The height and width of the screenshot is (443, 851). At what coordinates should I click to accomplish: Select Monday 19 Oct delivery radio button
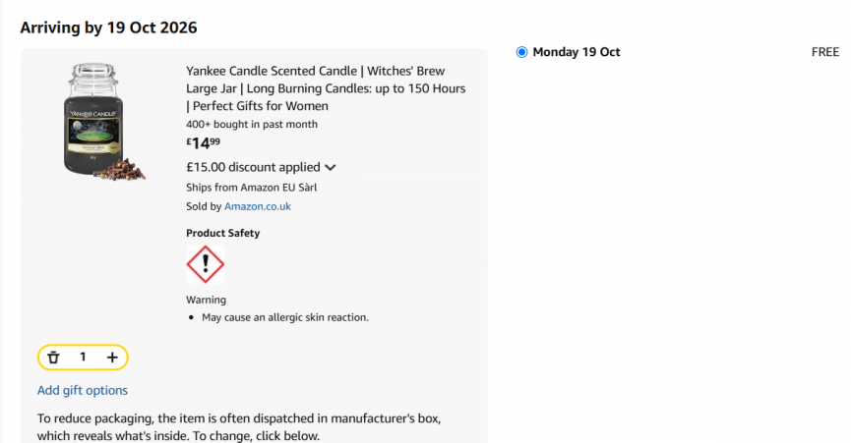(521, 52)
